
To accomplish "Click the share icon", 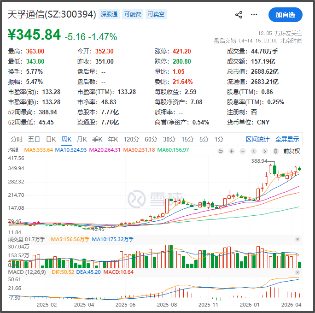I will (x=239, y=15).
